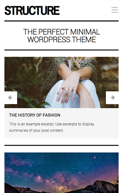Image resolution: width=123 pixels, height=193 pixels.
Task: Click the example excerpt text
Action: pos(52,127)
